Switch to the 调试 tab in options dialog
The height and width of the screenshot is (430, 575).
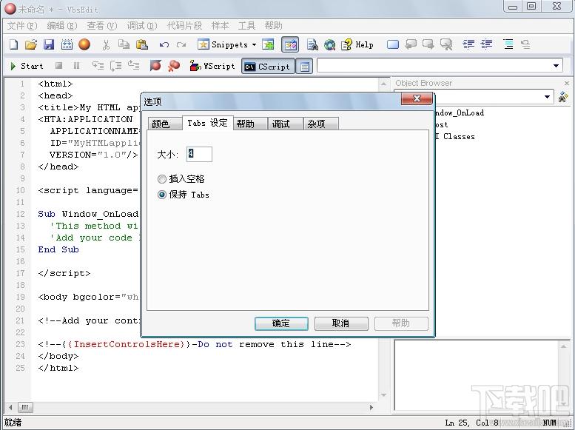click(286, 124)
